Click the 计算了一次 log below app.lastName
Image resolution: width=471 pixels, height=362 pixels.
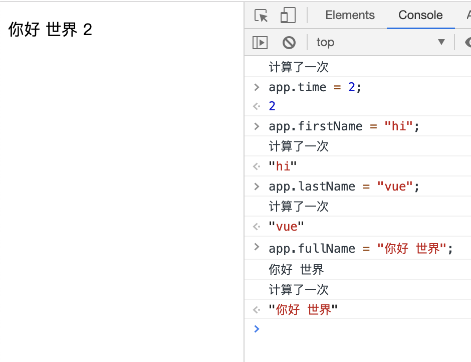(299, 206)
